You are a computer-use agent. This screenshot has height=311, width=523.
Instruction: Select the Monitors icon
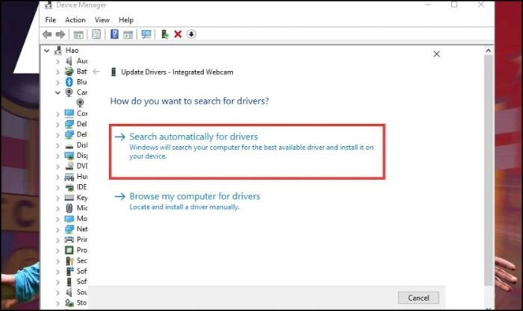coord(69,219)
